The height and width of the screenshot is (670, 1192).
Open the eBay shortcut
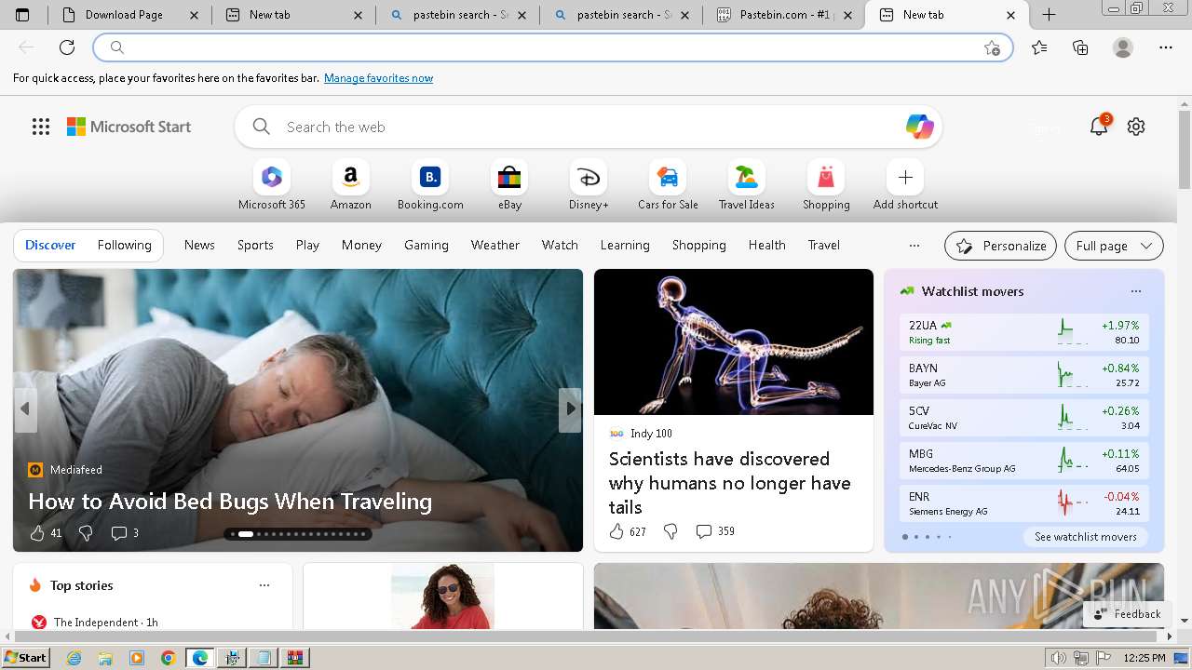[x=509, y=185]
